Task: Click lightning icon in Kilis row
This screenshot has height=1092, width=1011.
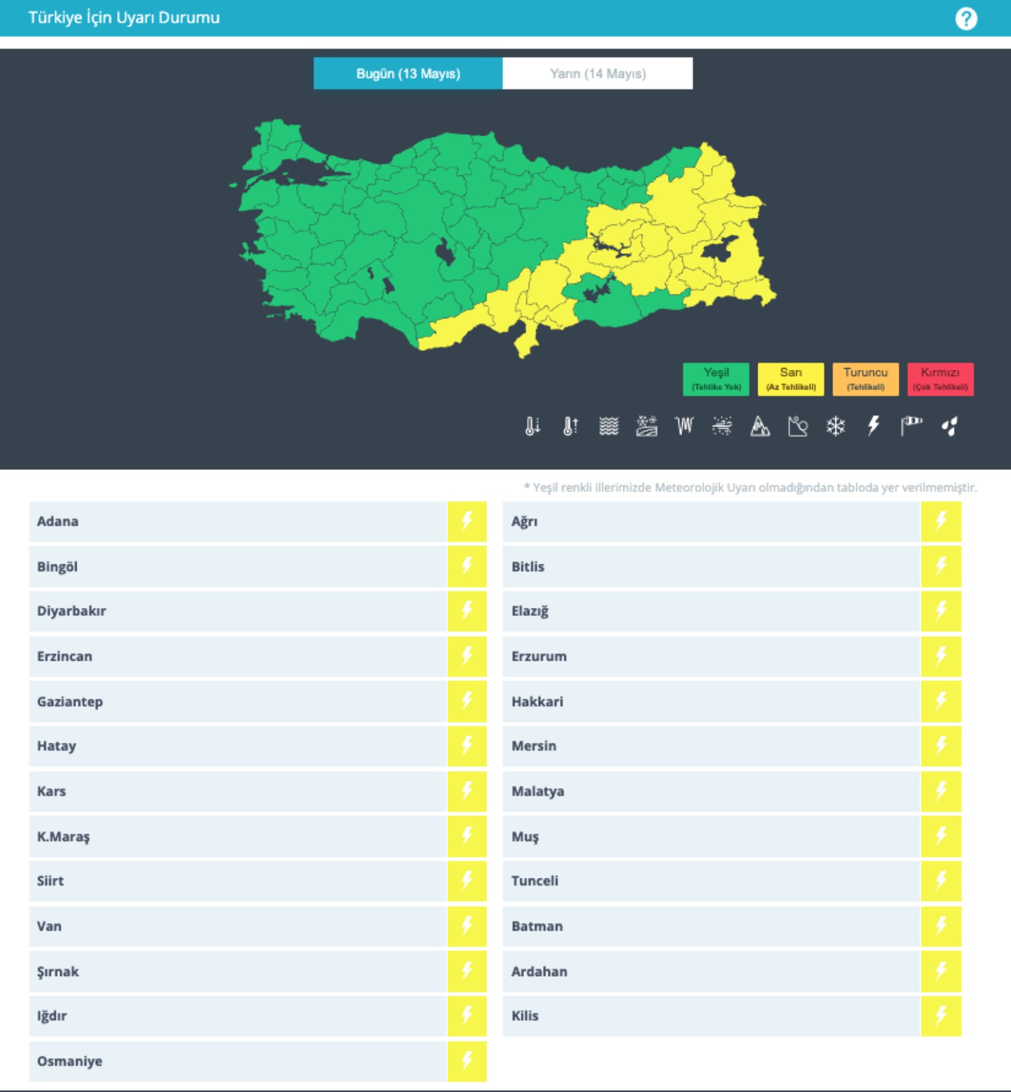Action: point(941,1016)
